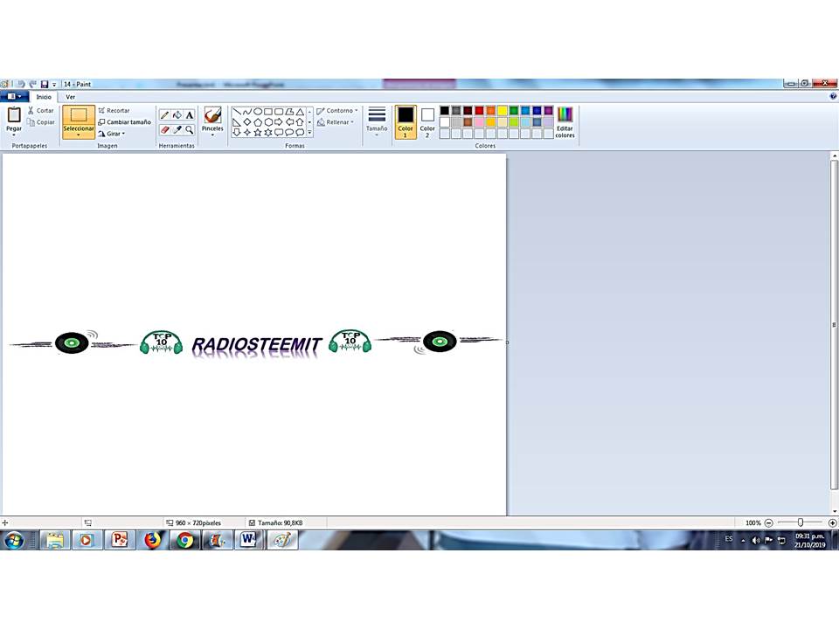839x629 pixels.
Task: Click the Save icon in title bar
Action: pyautogui.click(x=45, y=84)
